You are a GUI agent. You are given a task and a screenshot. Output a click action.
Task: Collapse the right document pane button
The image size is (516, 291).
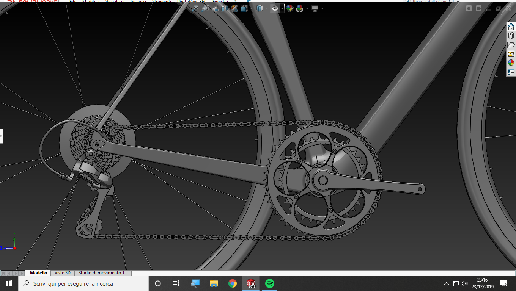479,8
